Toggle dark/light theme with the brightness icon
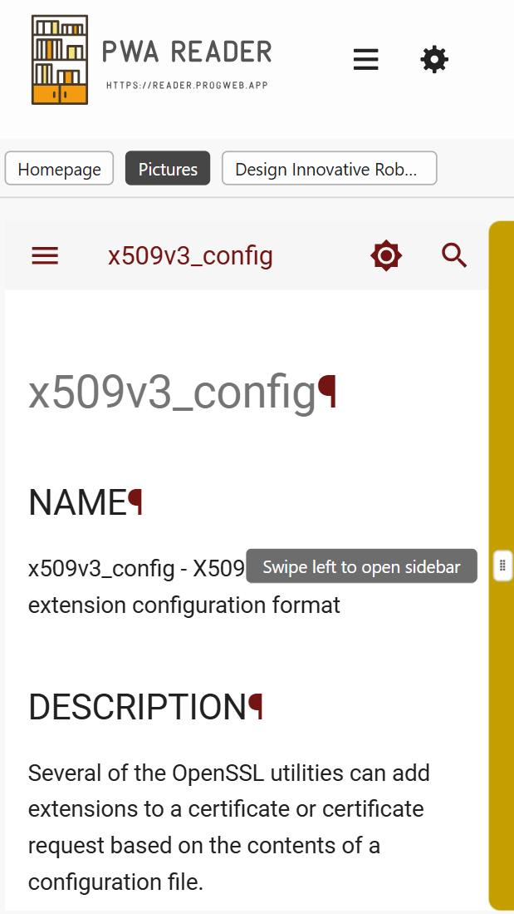 coord(386,256)
